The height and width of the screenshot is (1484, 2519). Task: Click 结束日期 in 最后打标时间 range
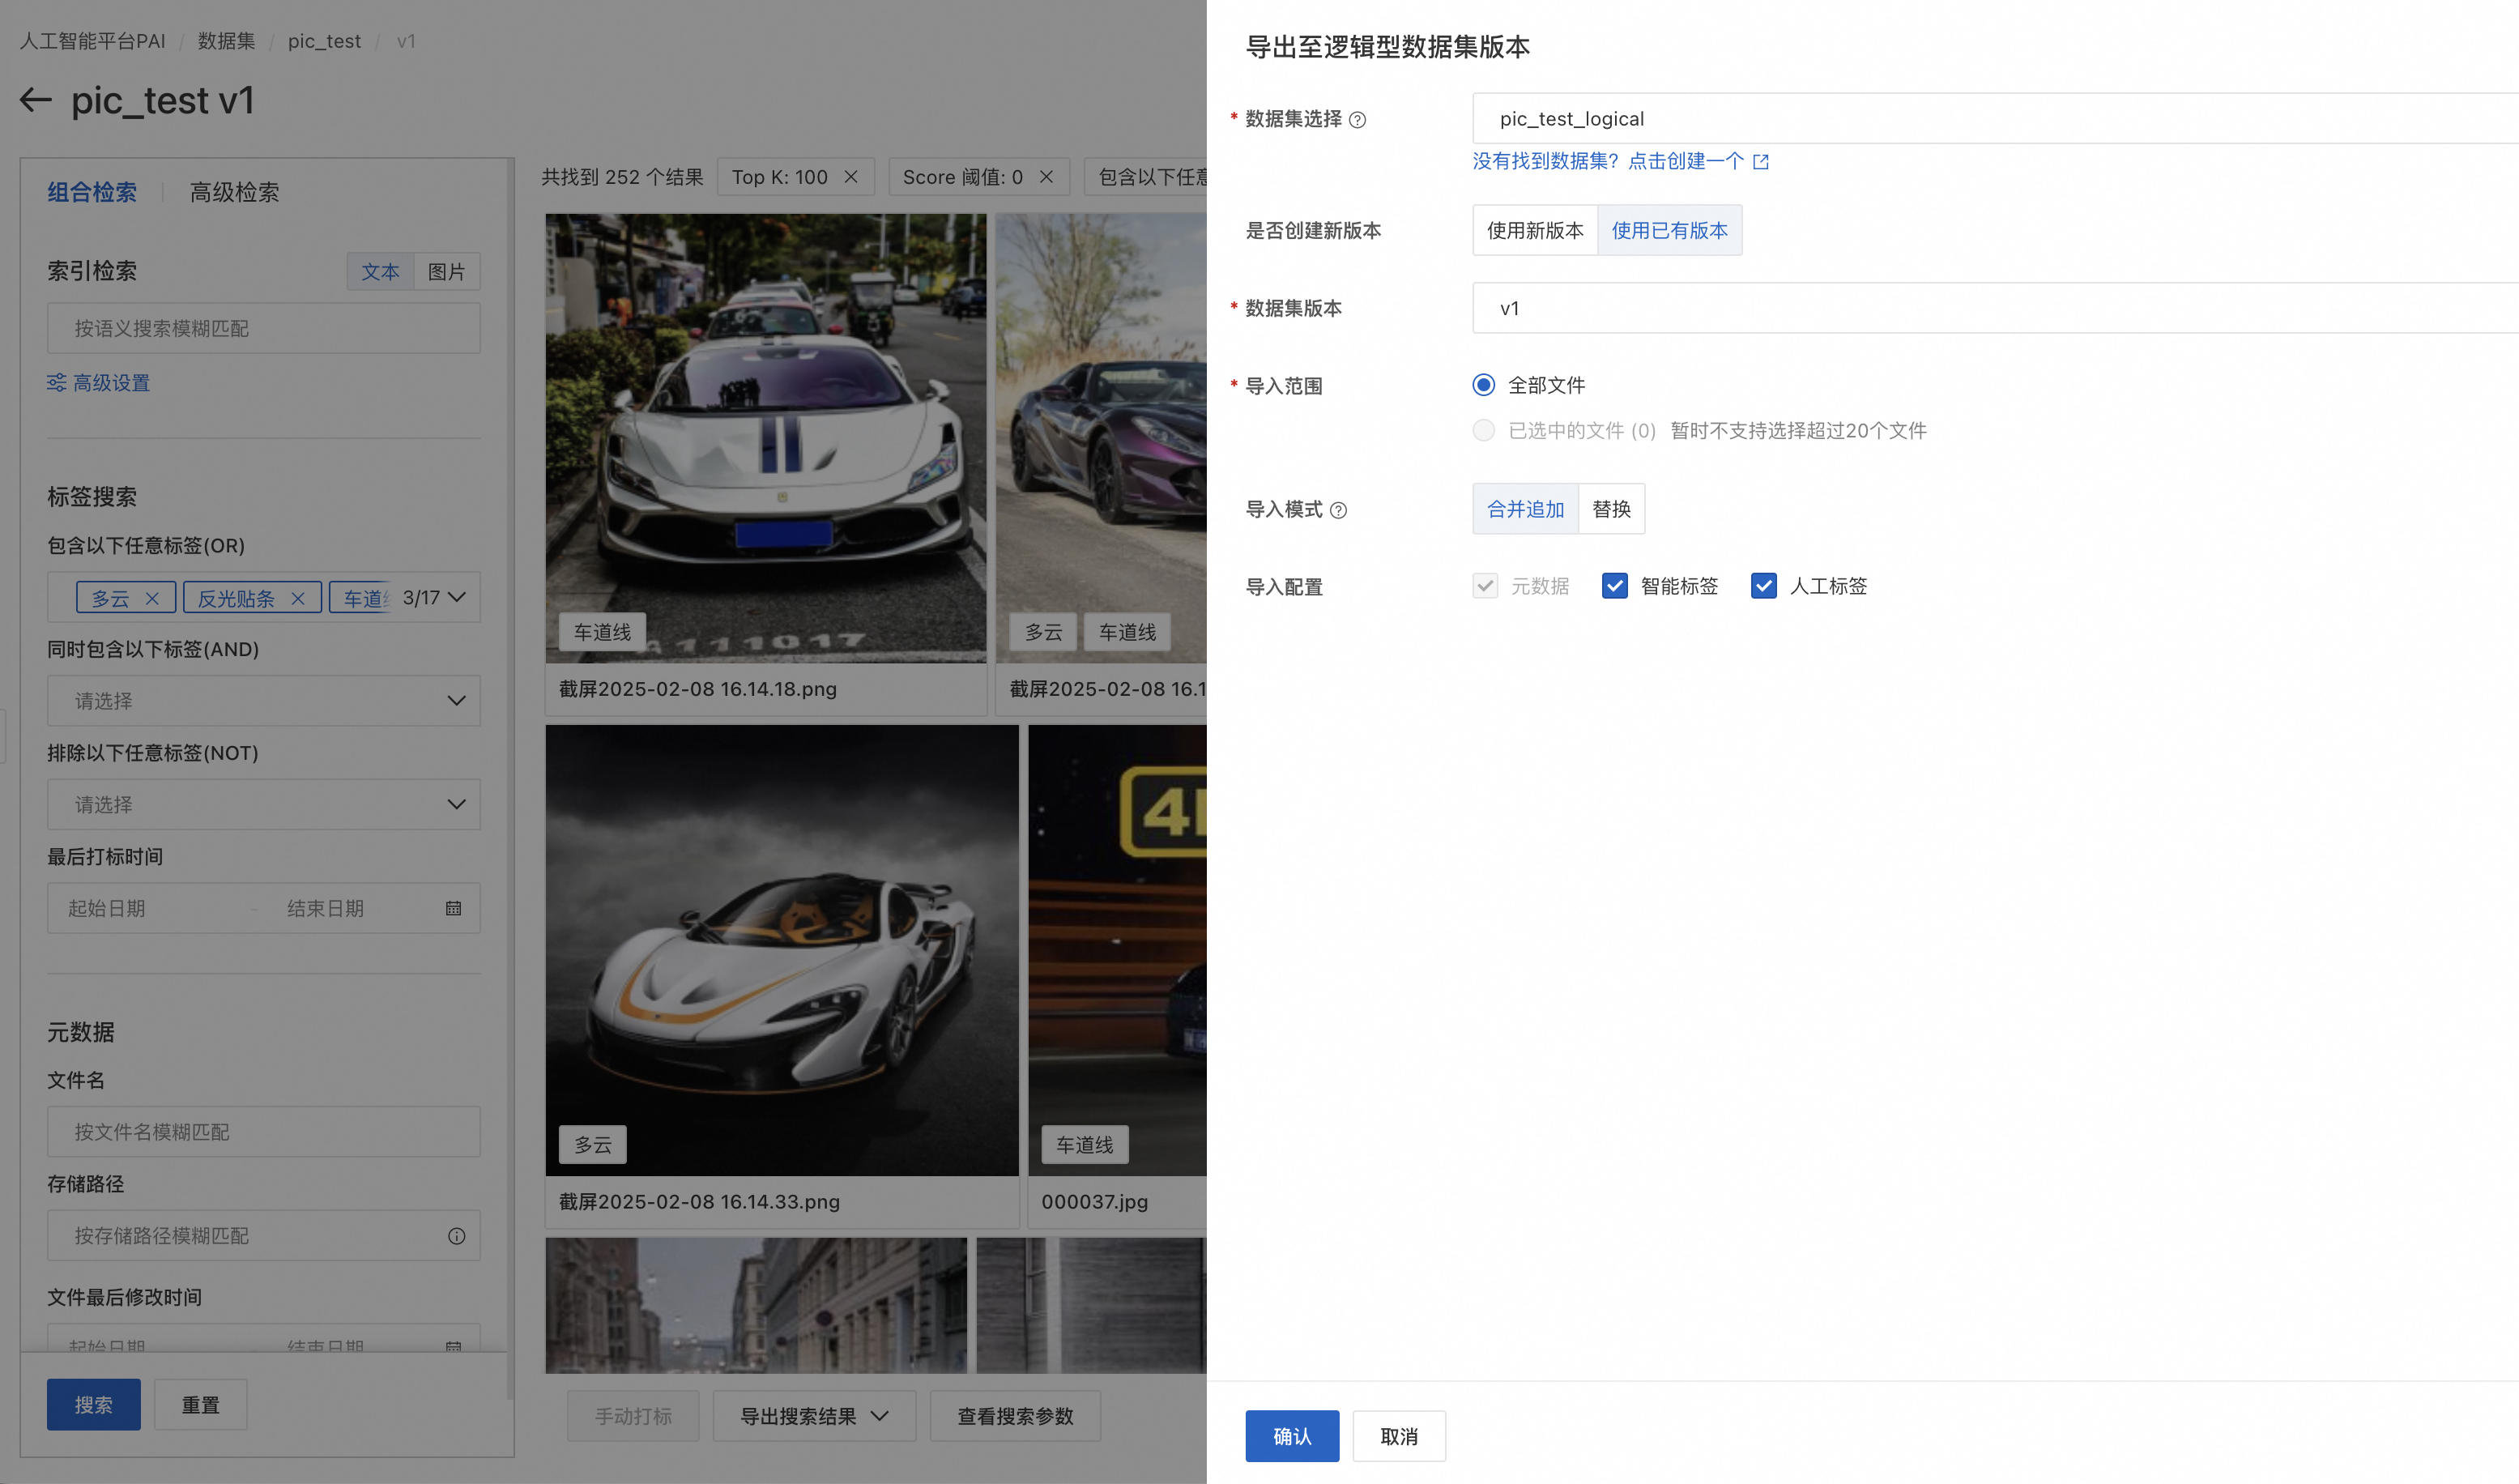pyautogui.click(x=326, y=908)
